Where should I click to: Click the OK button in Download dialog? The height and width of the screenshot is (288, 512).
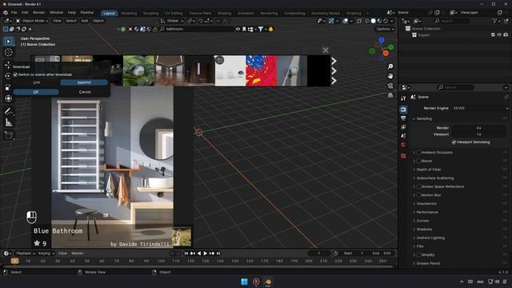[x=36, y=93]
